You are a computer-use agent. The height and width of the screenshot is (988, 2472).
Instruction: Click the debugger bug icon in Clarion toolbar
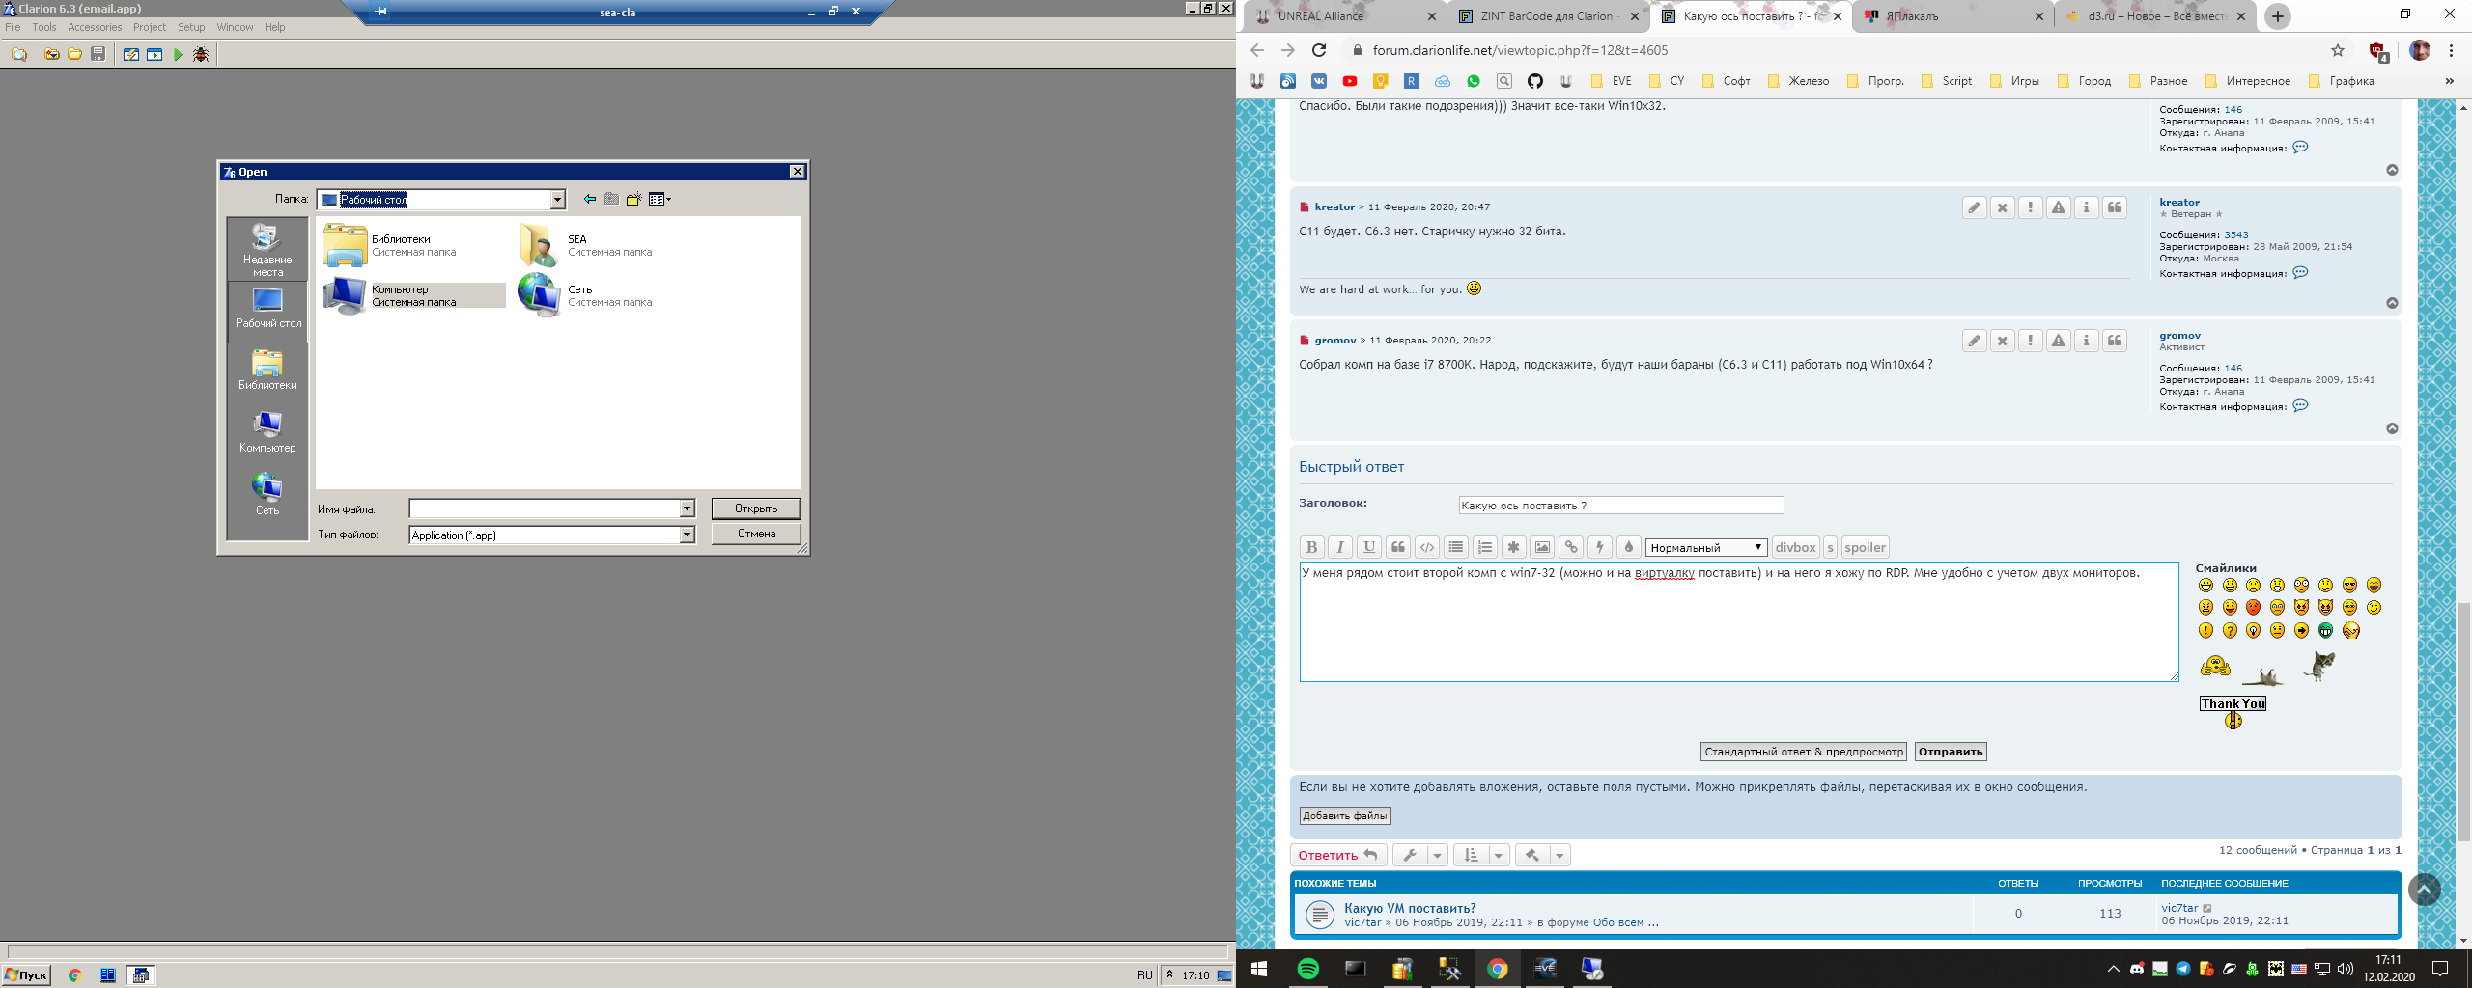(x=200, y=55)
